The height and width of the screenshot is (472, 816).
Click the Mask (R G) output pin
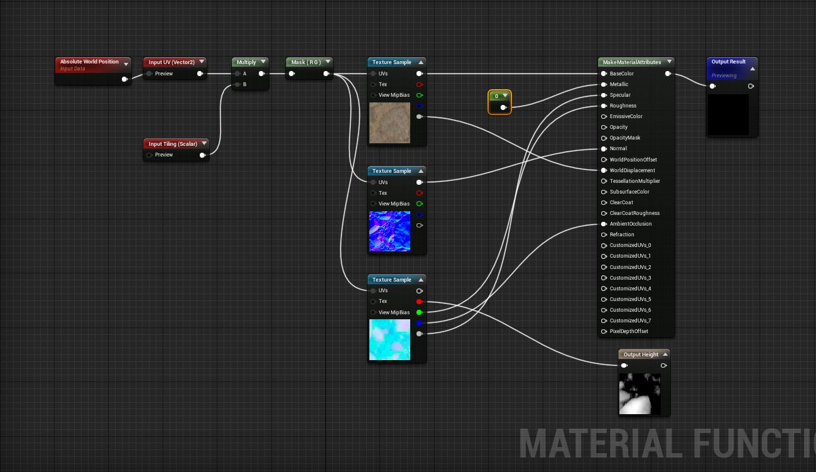click(326, 74)
